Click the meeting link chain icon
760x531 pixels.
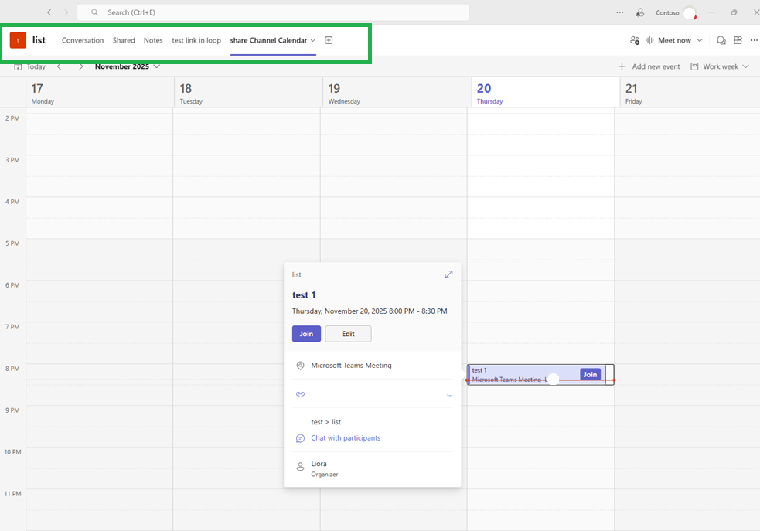(301, 394)
